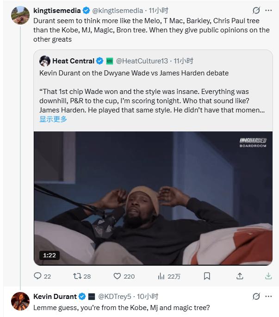
Task: Like the tweet with 220 likes
Action: (x=118, y=276)
